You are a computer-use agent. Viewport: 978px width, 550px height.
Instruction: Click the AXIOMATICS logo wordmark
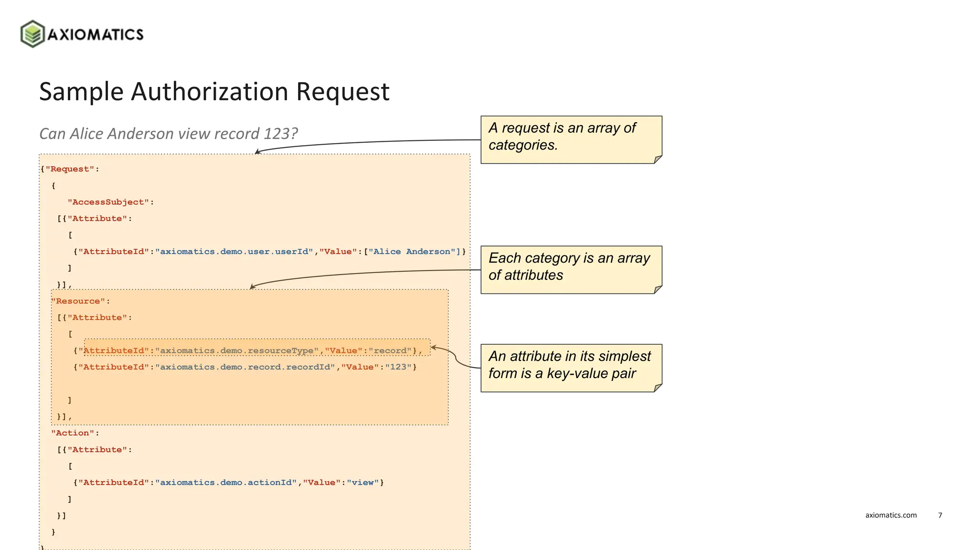pos(96,34)
